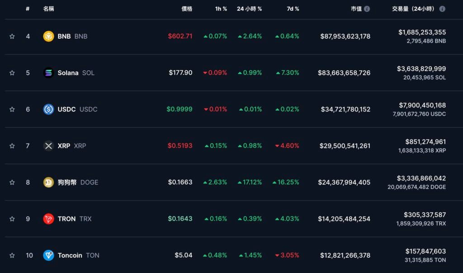
Task: Sort table by 價格 column header
Action: [187, 9]
